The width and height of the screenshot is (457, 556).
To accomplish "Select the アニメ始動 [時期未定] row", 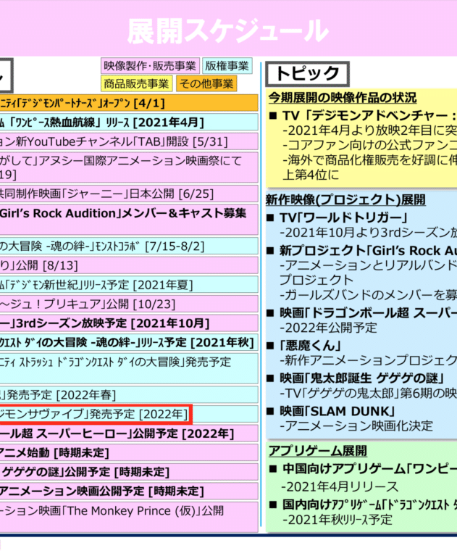I will (x=129, y=453).
